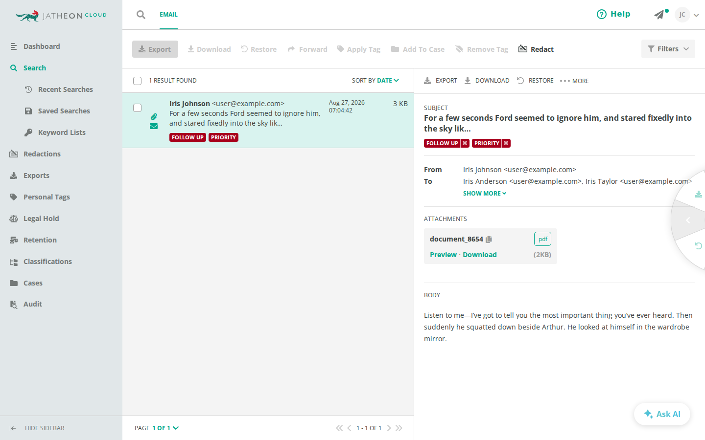705x440 pixels.
Task: Click the attachment paperclip icon on email row
Action: 154,117
